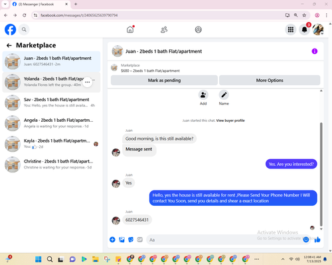
Task: Click the 'Good morning, is this still available?' message
Action: [159, 138]
